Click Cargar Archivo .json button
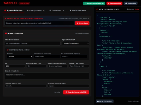The width and height of the screenshot is (141, 105). (x=105, y=101)
